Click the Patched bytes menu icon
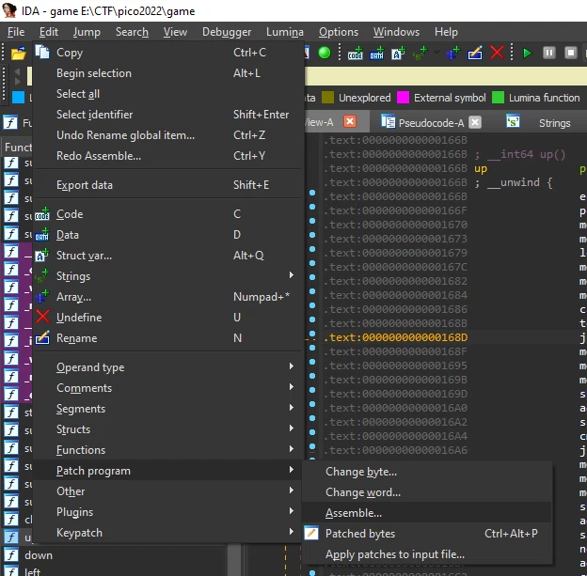This screenshot has width=587, height=576. click(x=311, y=533)
